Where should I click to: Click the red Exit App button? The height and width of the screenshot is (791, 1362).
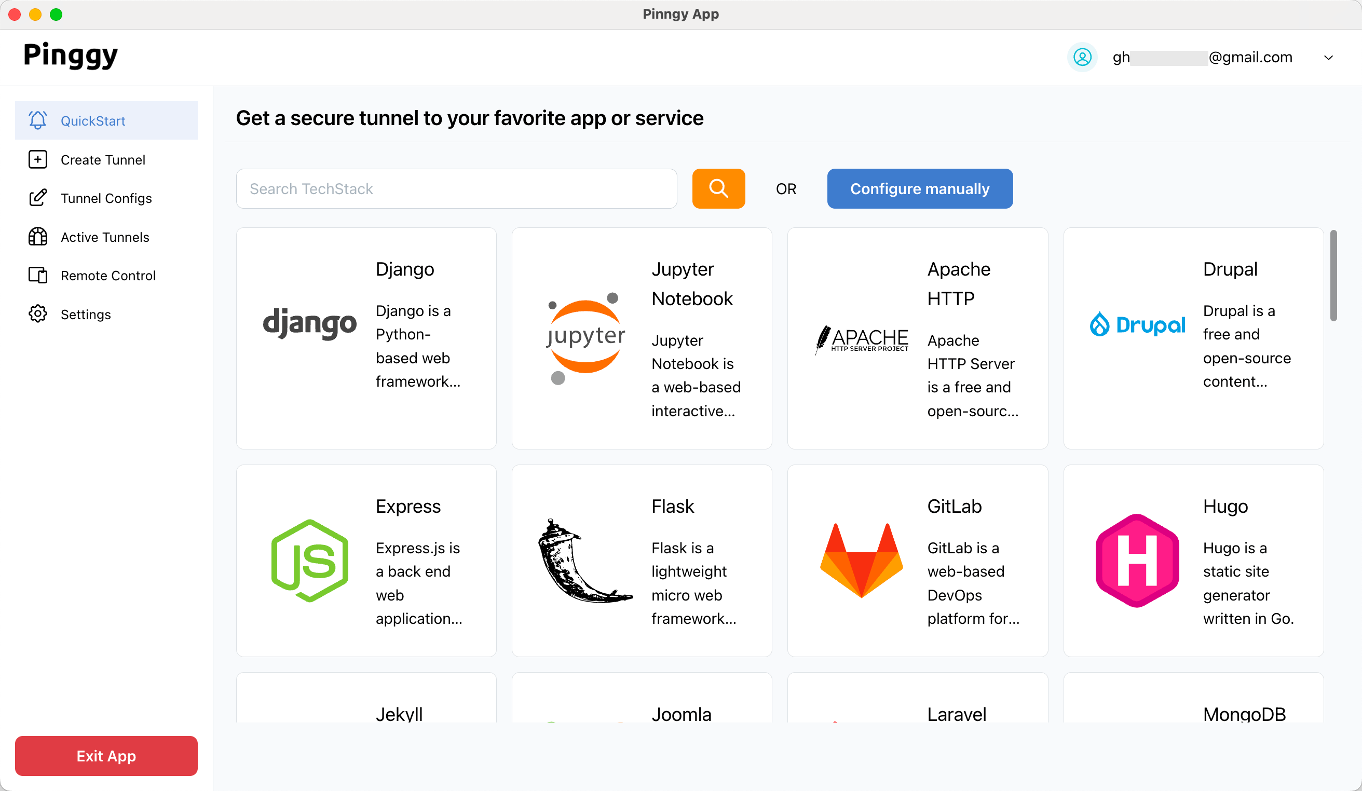106,755
